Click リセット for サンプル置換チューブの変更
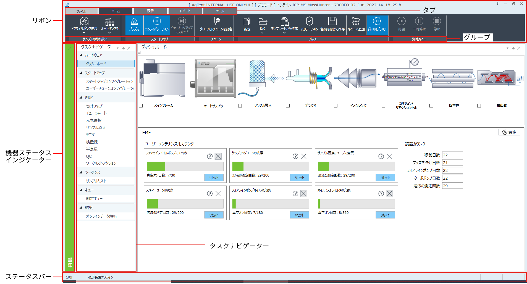The width and height of the screenshot is (527, 284). (x=385, y=178)
